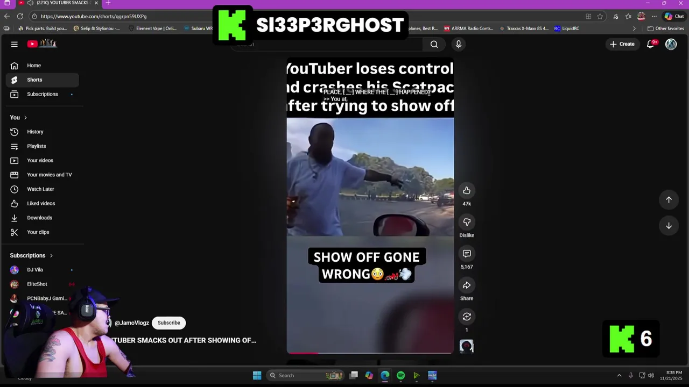Open the YouTube hamburger guide menu
Screen dimensions: 689x387
15,44
